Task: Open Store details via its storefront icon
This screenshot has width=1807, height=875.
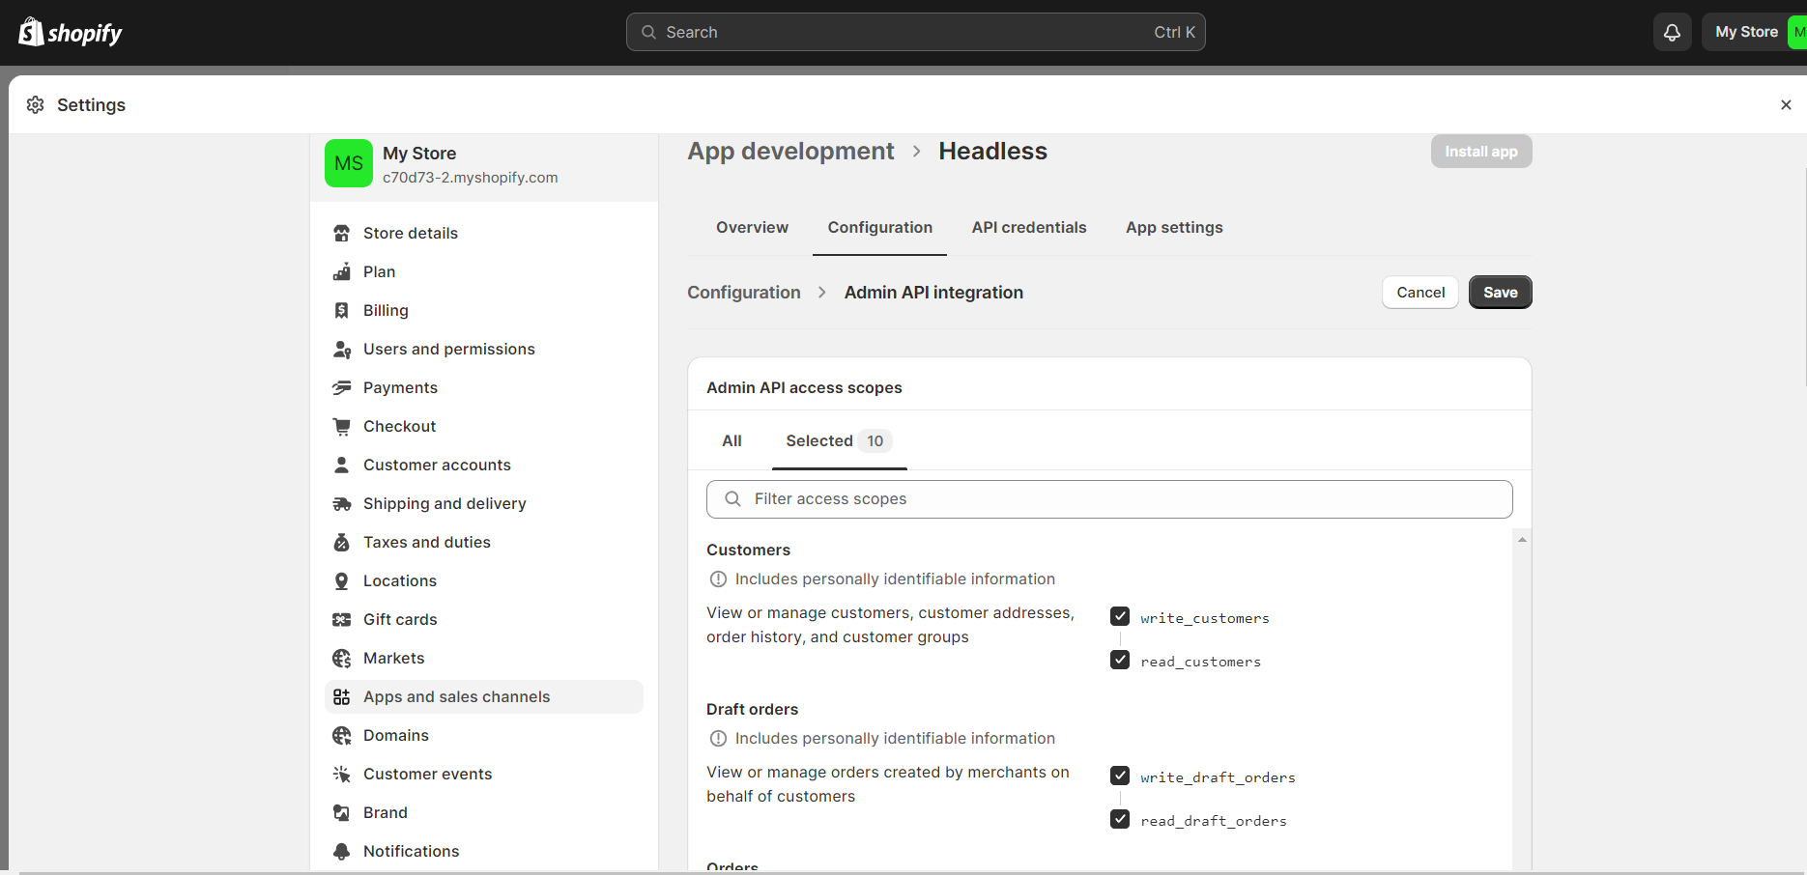Action: click(x=341, y=233)
